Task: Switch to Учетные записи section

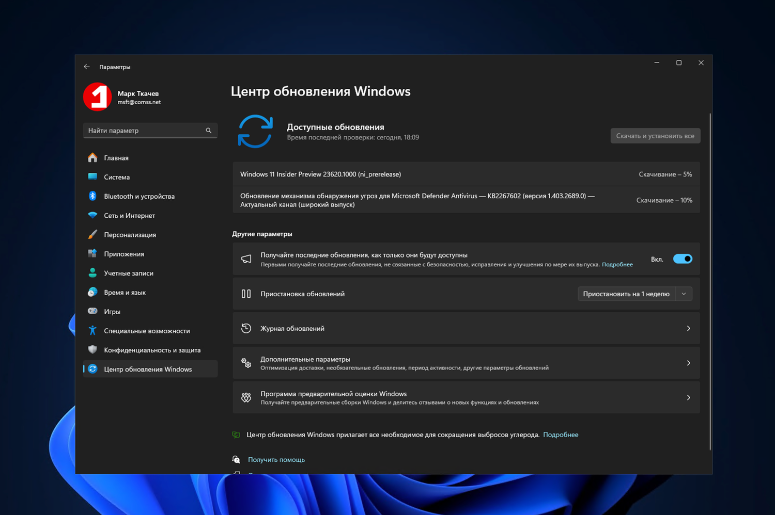Action: pos(128,272)
